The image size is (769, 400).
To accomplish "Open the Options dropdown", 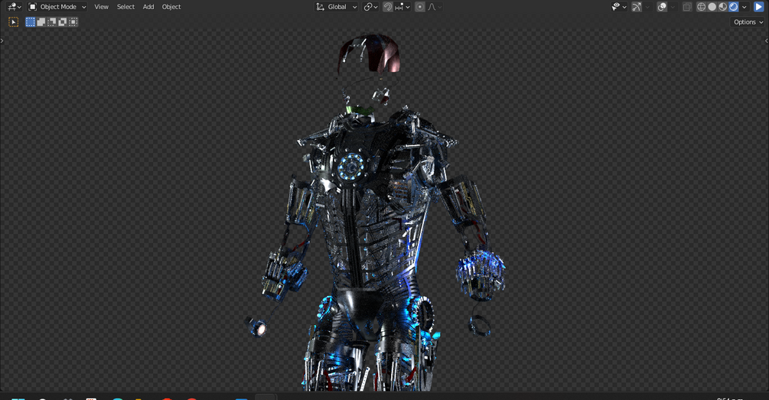I will 748,22.
